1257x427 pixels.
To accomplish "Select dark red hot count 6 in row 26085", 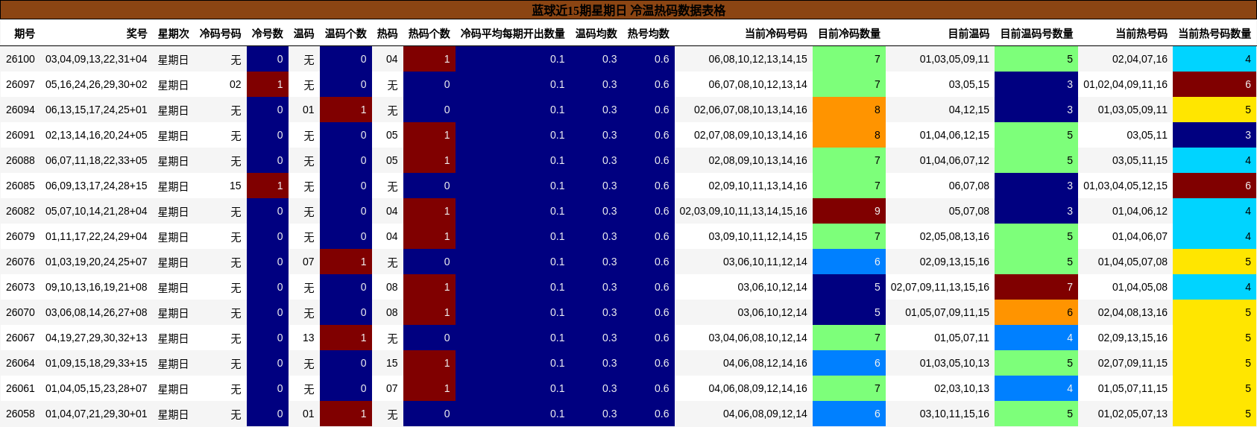I will pos(1215,186).
